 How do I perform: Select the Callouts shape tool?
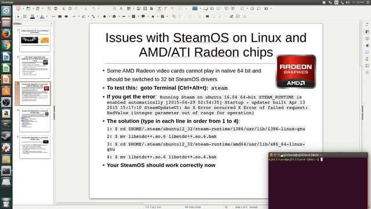pos(143,16)
